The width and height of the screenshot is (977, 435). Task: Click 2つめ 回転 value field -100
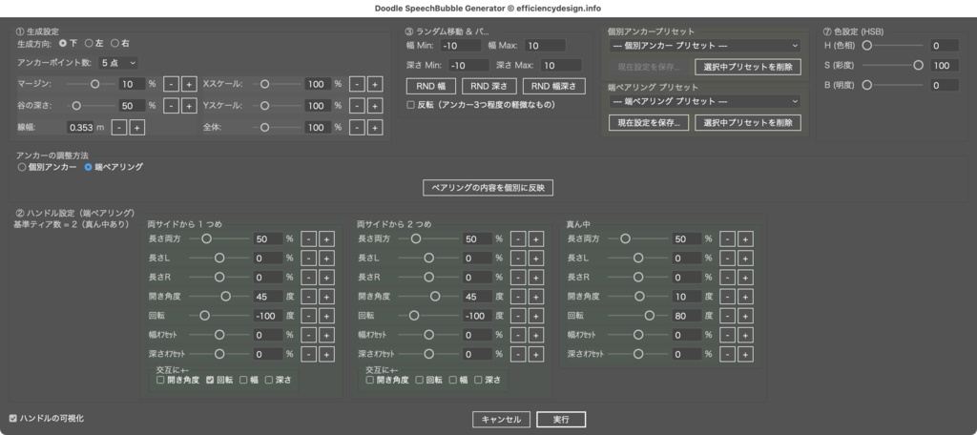pyautogui.click(x=477, y=316)
